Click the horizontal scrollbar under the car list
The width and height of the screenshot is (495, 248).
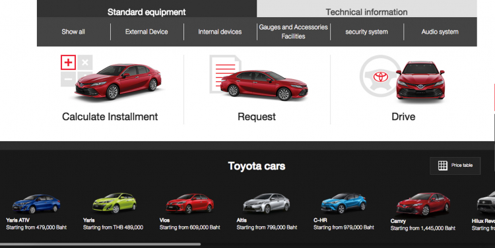tap(100, 244)
